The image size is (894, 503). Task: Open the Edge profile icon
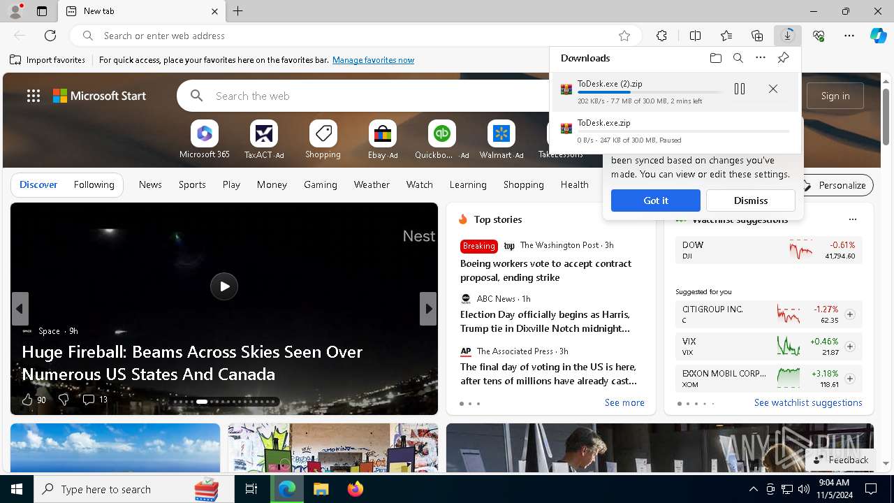(x=15, y=11)
